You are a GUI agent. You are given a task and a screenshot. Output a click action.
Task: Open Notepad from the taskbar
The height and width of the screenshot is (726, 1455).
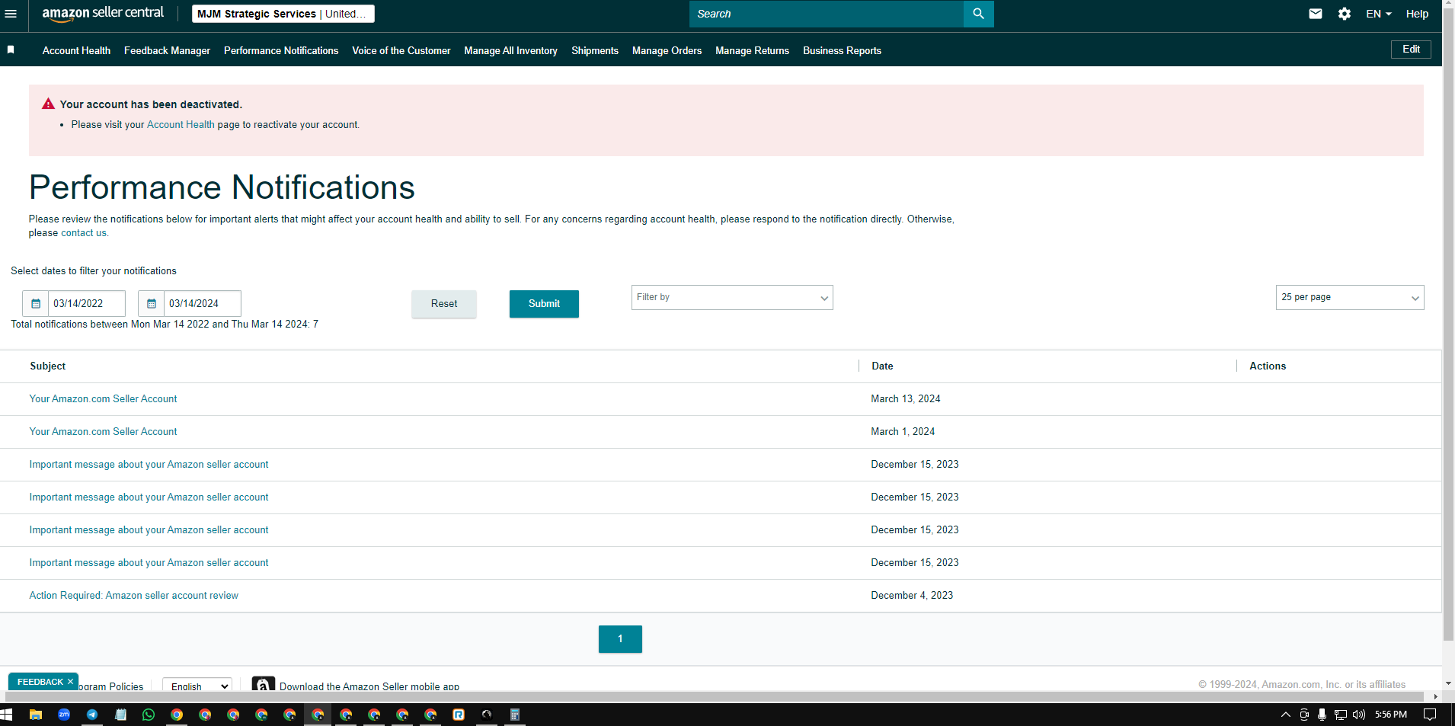click(x=120, y=715)
